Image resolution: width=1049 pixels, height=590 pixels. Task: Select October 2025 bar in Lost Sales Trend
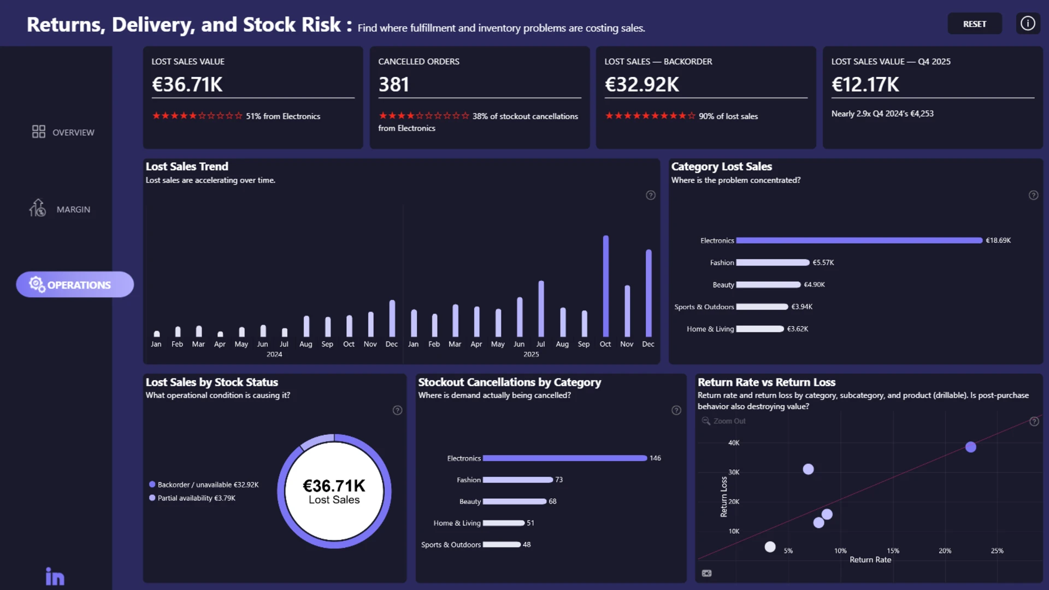605,286
